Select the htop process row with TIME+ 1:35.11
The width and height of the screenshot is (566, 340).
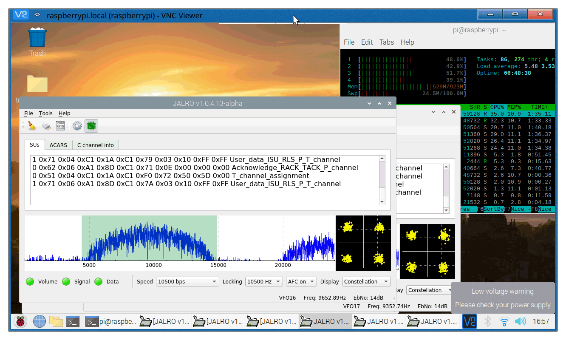pos(507,114)
